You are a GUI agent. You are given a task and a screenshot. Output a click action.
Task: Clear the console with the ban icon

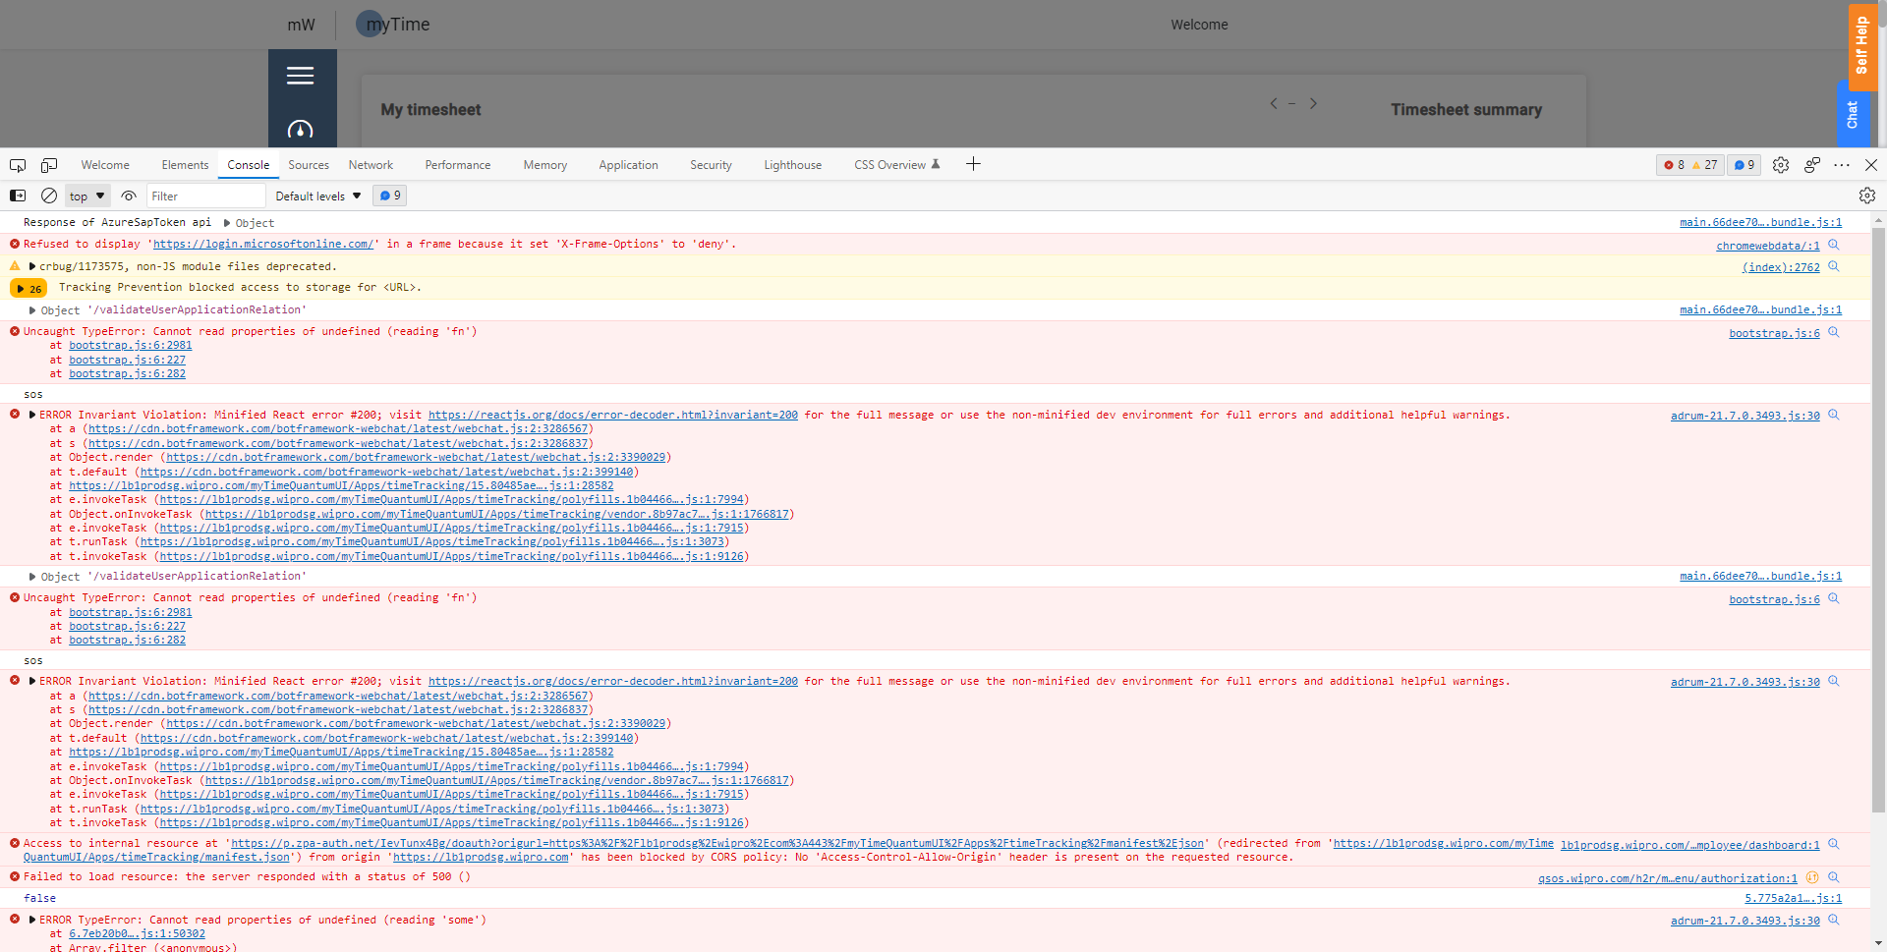pyautogui.click(x=49, y=196)
